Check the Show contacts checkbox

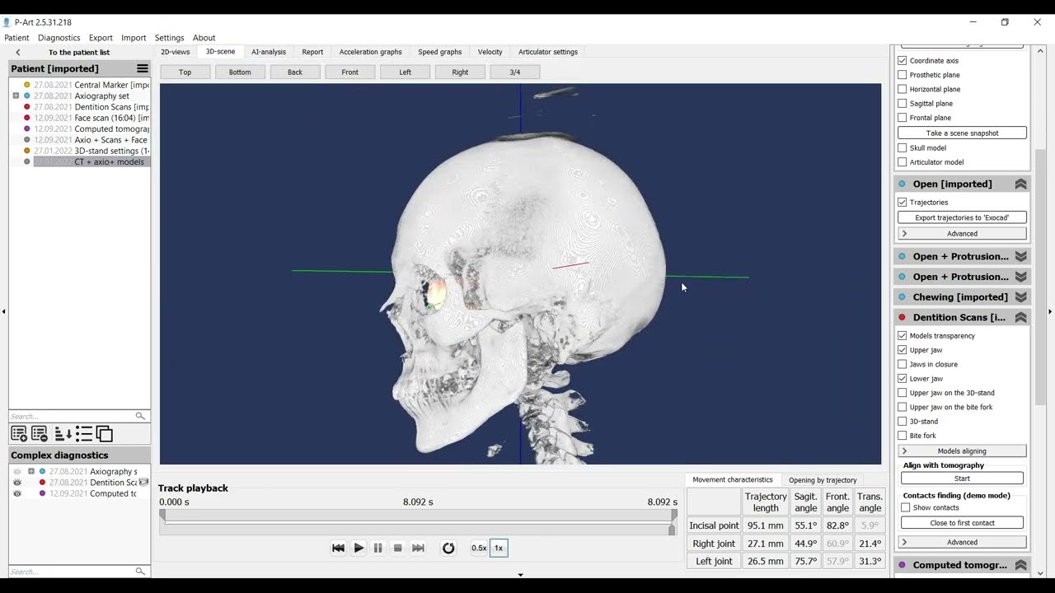906,508
